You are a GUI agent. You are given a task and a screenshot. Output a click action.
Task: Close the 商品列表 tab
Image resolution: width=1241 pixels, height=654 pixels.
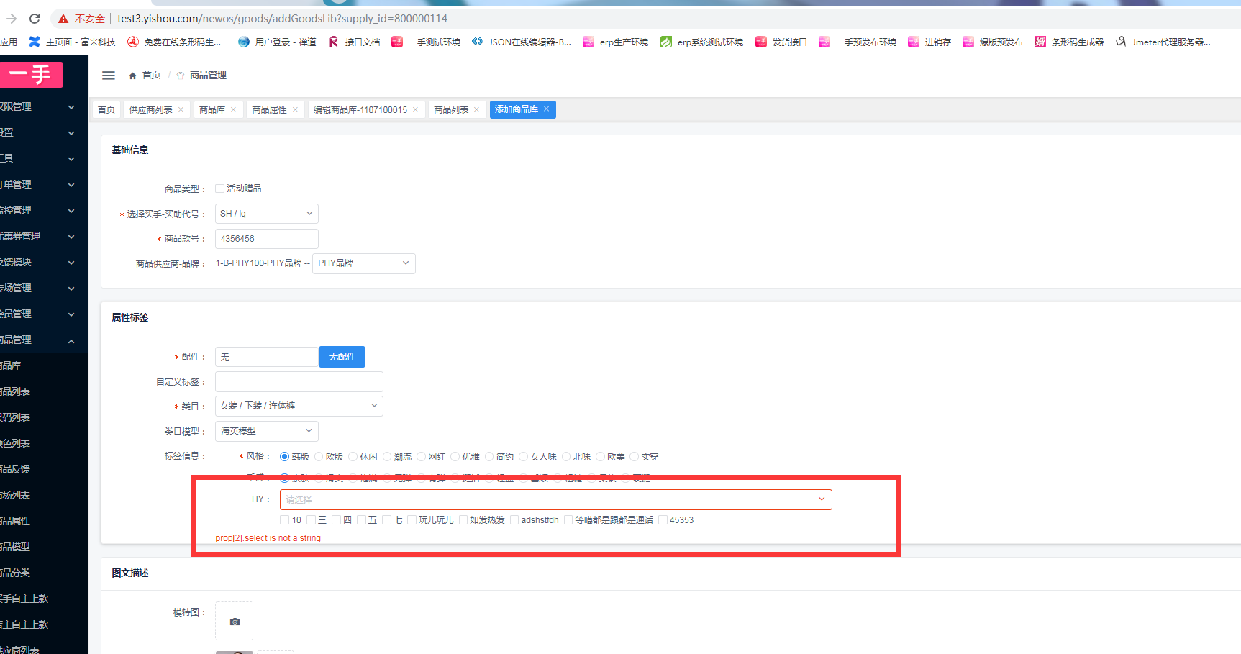coord(476,110)
